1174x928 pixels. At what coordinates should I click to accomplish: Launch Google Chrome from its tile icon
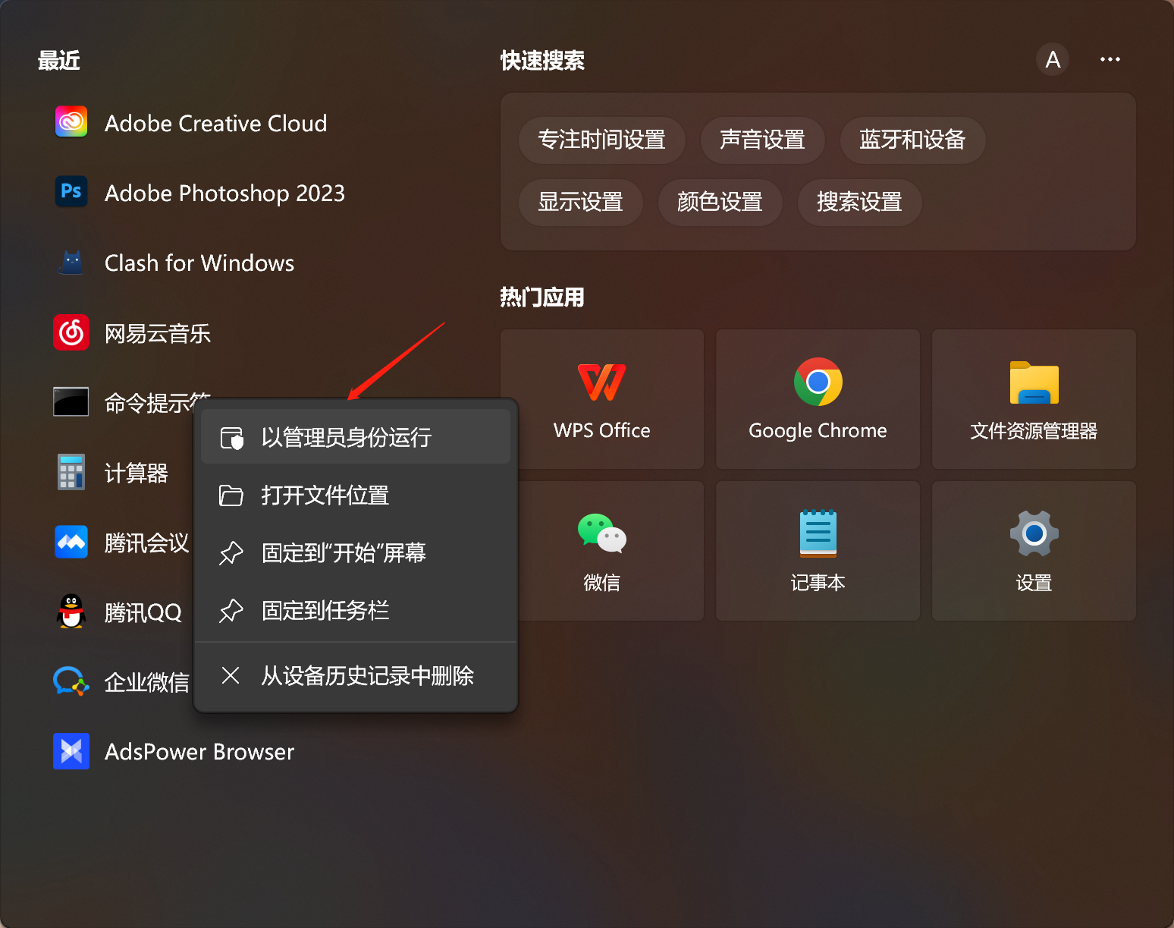pos(818,382)
